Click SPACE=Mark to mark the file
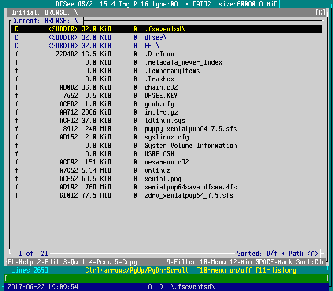The width and height of the screenshot is (333, 291). coord(274,262)
